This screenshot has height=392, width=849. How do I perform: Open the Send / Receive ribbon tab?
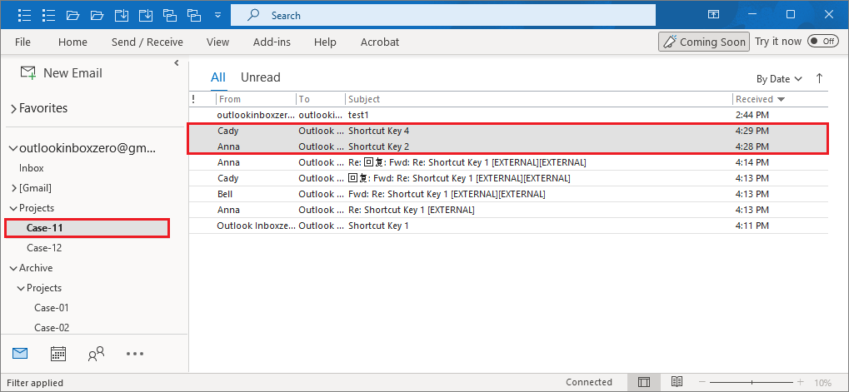click(147, 42)
